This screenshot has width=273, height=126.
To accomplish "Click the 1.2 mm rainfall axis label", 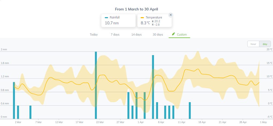I will tap(5, 77).
